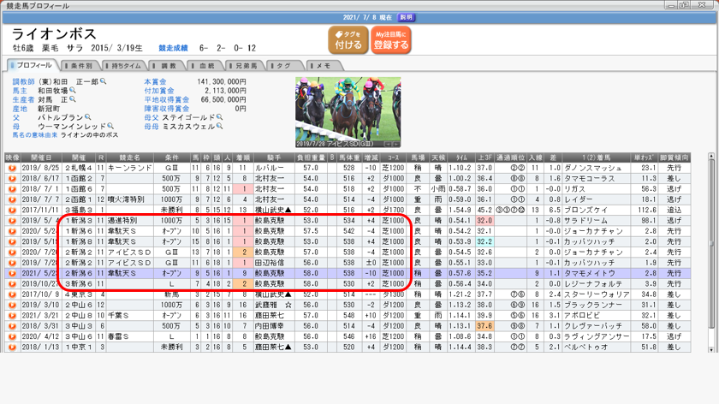The height and width of the screenshot is (404, 719).
Task: Click magnifier icon beside ミスカスウェル
Action: click(220, 127)
